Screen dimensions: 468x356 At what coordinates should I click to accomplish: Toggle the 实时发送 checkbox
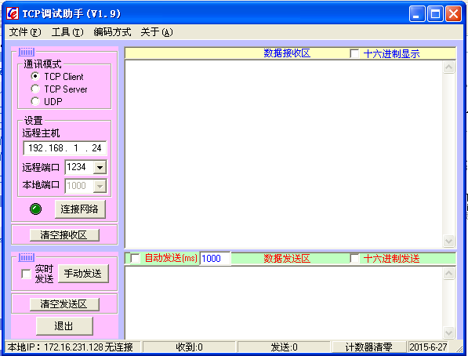click(26, 274)
